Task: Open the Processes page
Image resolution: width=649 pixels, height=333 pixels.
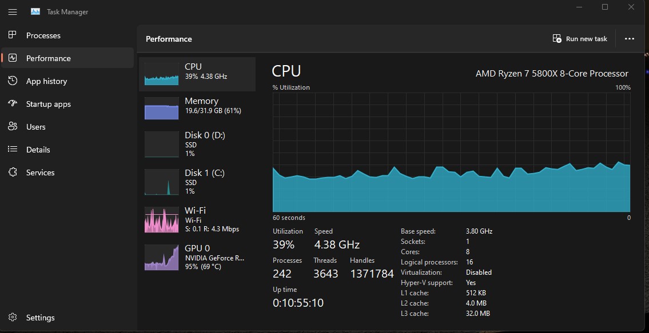Action: pyautogui.click(x=43, y=35)
